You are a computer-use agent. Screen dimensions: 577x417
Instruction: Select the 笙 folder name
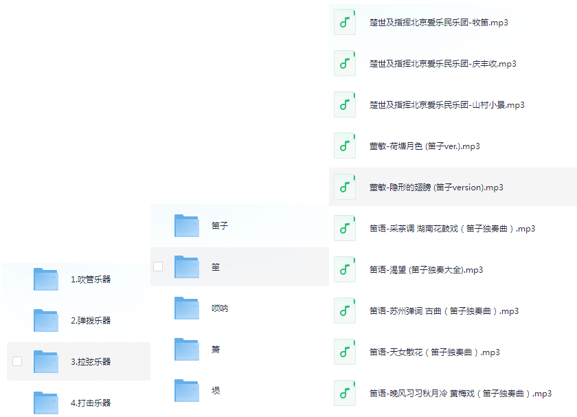click(x=216, y=267)
